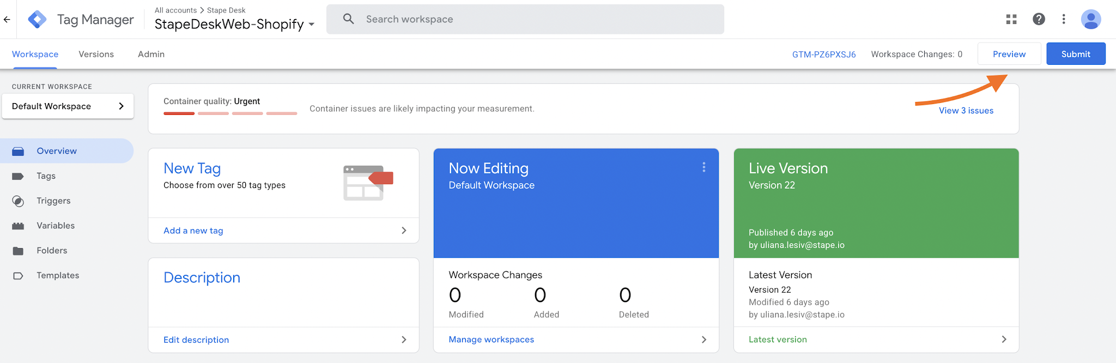
Task: Open the View 3 issues link
Action: coord(966,111)
